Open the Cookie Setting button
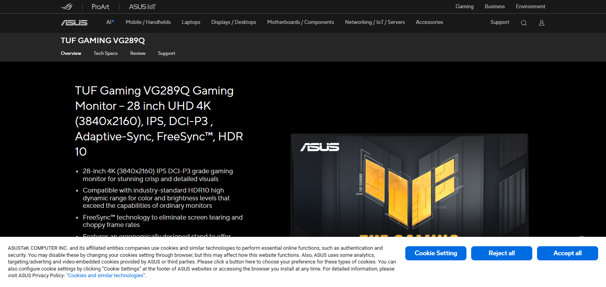 (x=435, y=253)
